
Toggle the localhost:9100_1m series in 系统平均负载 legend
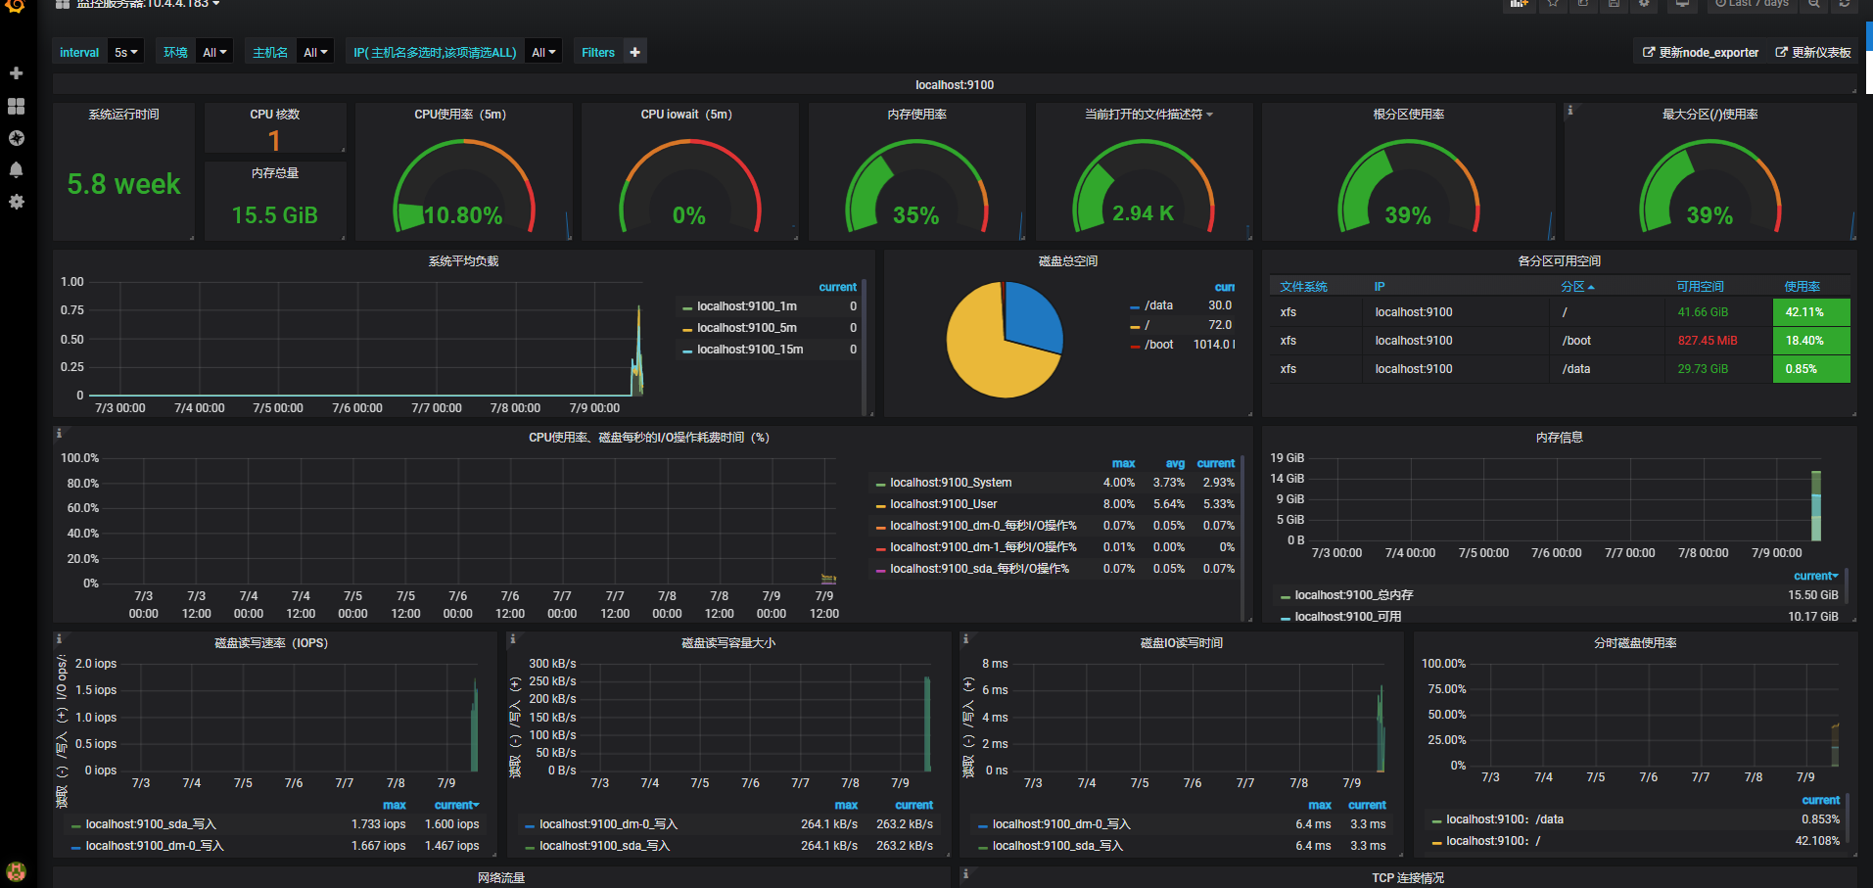click(x=748, y=305)
